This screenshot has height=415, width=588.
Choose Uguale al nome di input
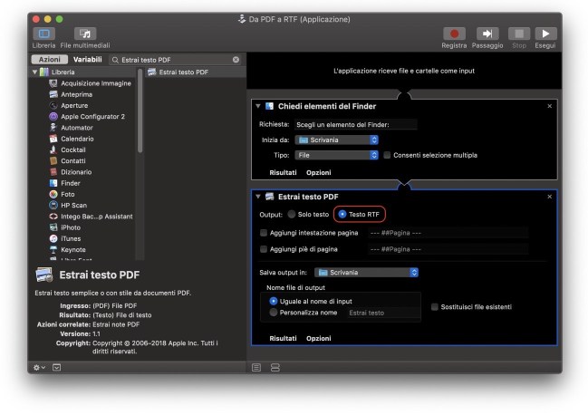click(x=274, y=301)
